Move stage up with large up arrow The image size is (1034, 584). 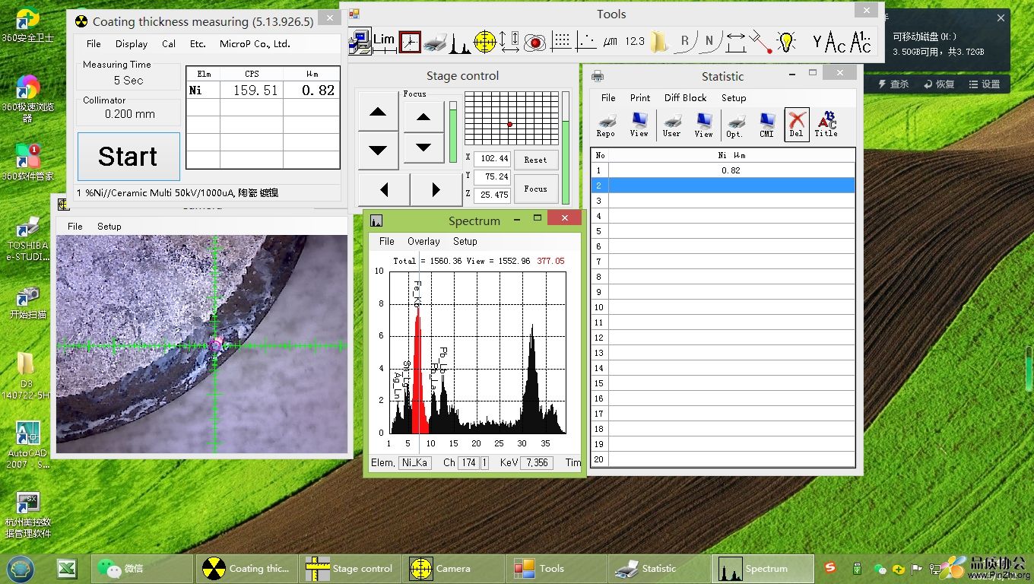(x=378, y=112)
